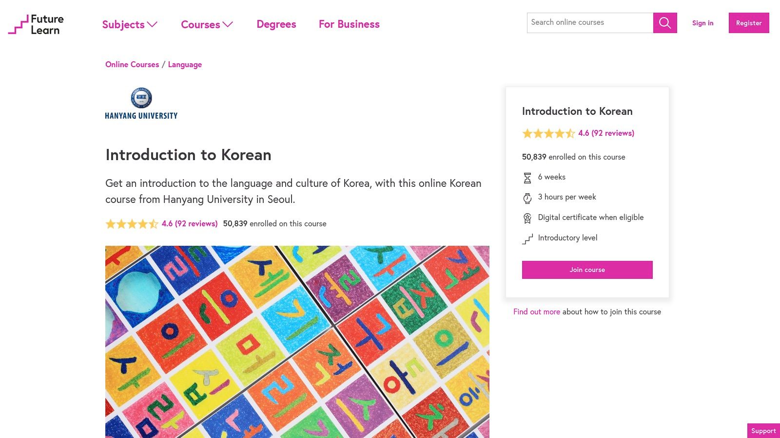
Task: Click the search online courses input field
Action: point(590,22)
